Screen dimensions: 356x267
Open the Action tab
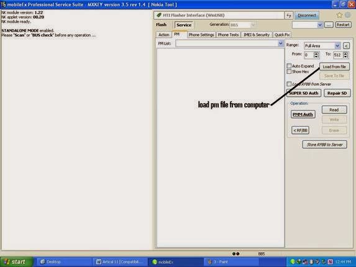coord(163,35)
